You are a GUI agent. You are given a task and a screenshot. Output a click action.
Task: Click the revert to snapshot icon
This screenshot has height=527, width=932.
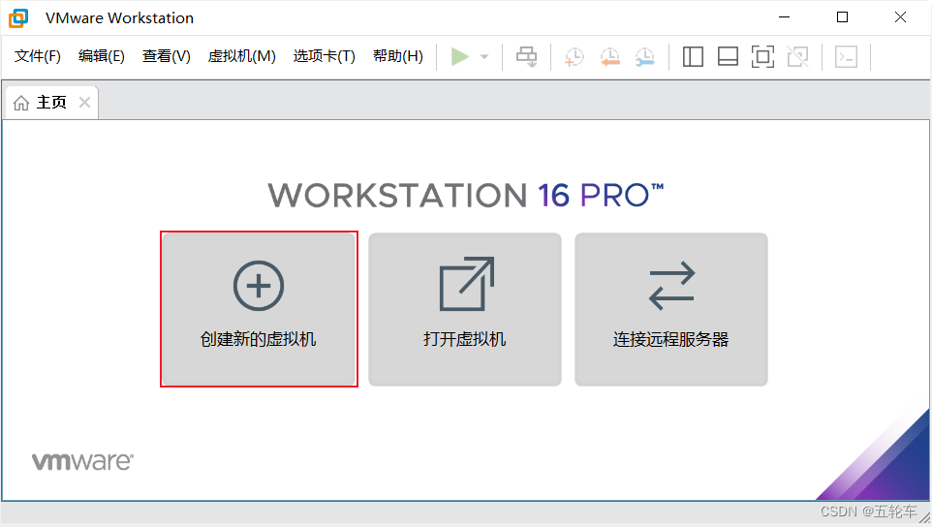[609, 57]
